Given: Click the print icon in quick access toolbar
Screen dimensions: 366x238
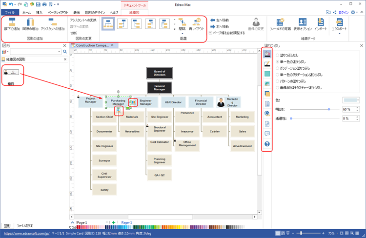Looking at the screenshot, I should (44, 4).
